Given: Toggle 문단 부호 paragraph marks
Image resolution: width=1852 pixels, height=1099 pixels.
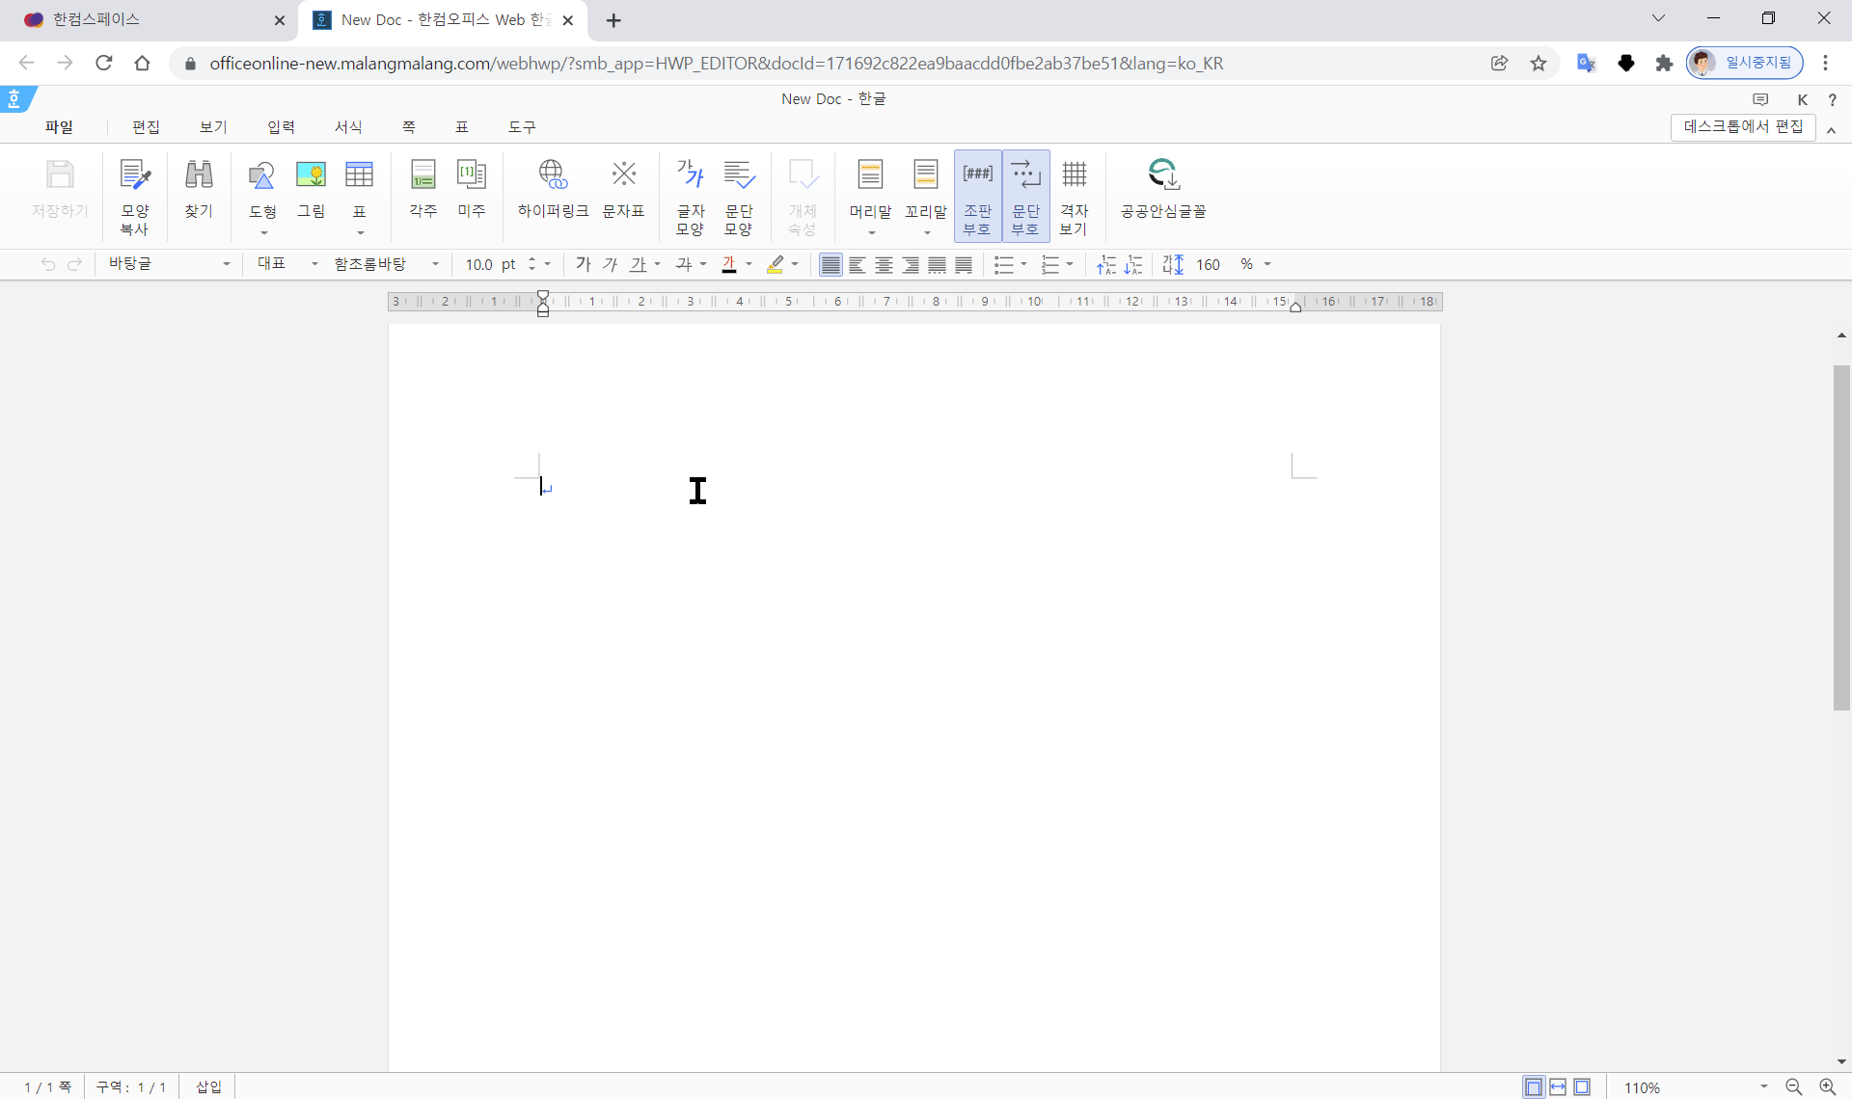Looking at the screenshot, I should tap(1025, 195).
